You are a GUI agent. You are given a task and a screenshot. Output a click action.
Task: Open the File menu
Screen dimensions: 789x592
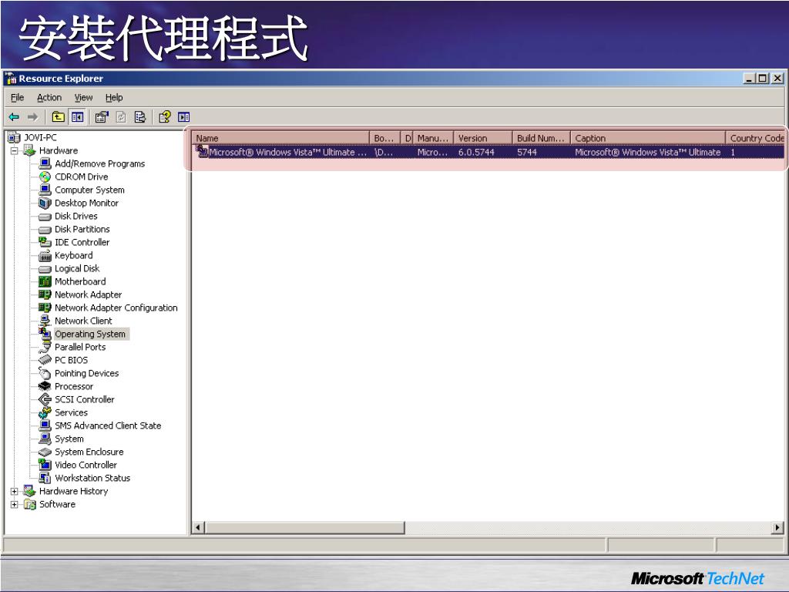point(17,98)
